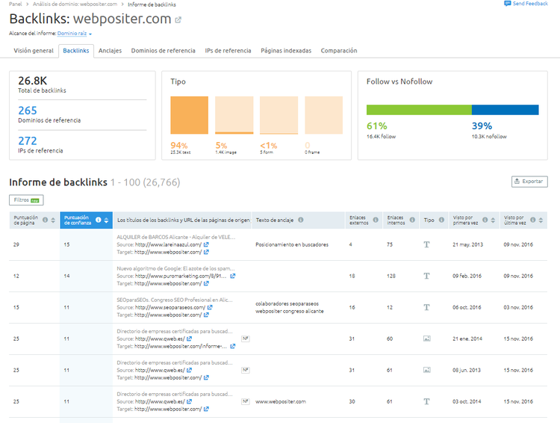The image size is (560, 423).
Task: Click green follow segment of bar
Action: coord(419,110)
